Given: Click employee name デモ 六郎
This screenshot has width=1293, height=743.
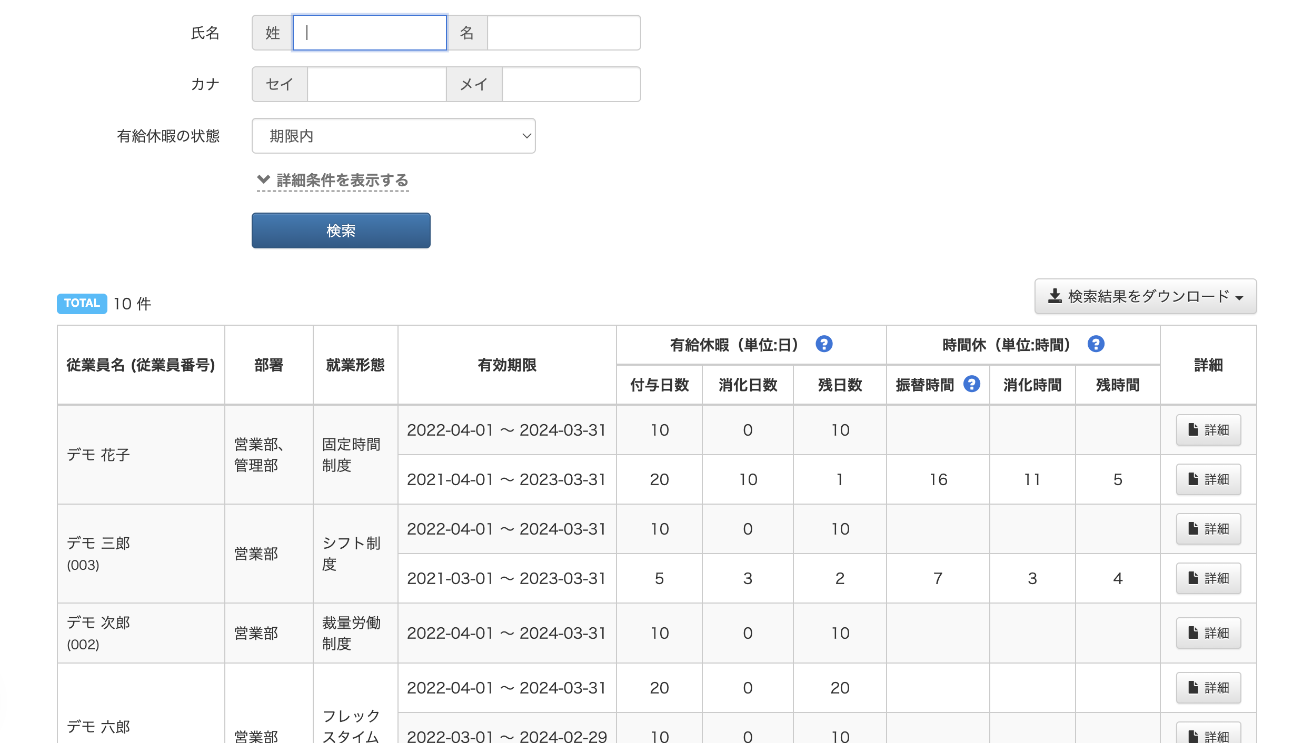Looking at the screenshot, I should pyautogui.click(x=98, y=727).
